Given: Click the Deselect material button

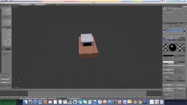Looking at the screenshot, I should 181,36.
